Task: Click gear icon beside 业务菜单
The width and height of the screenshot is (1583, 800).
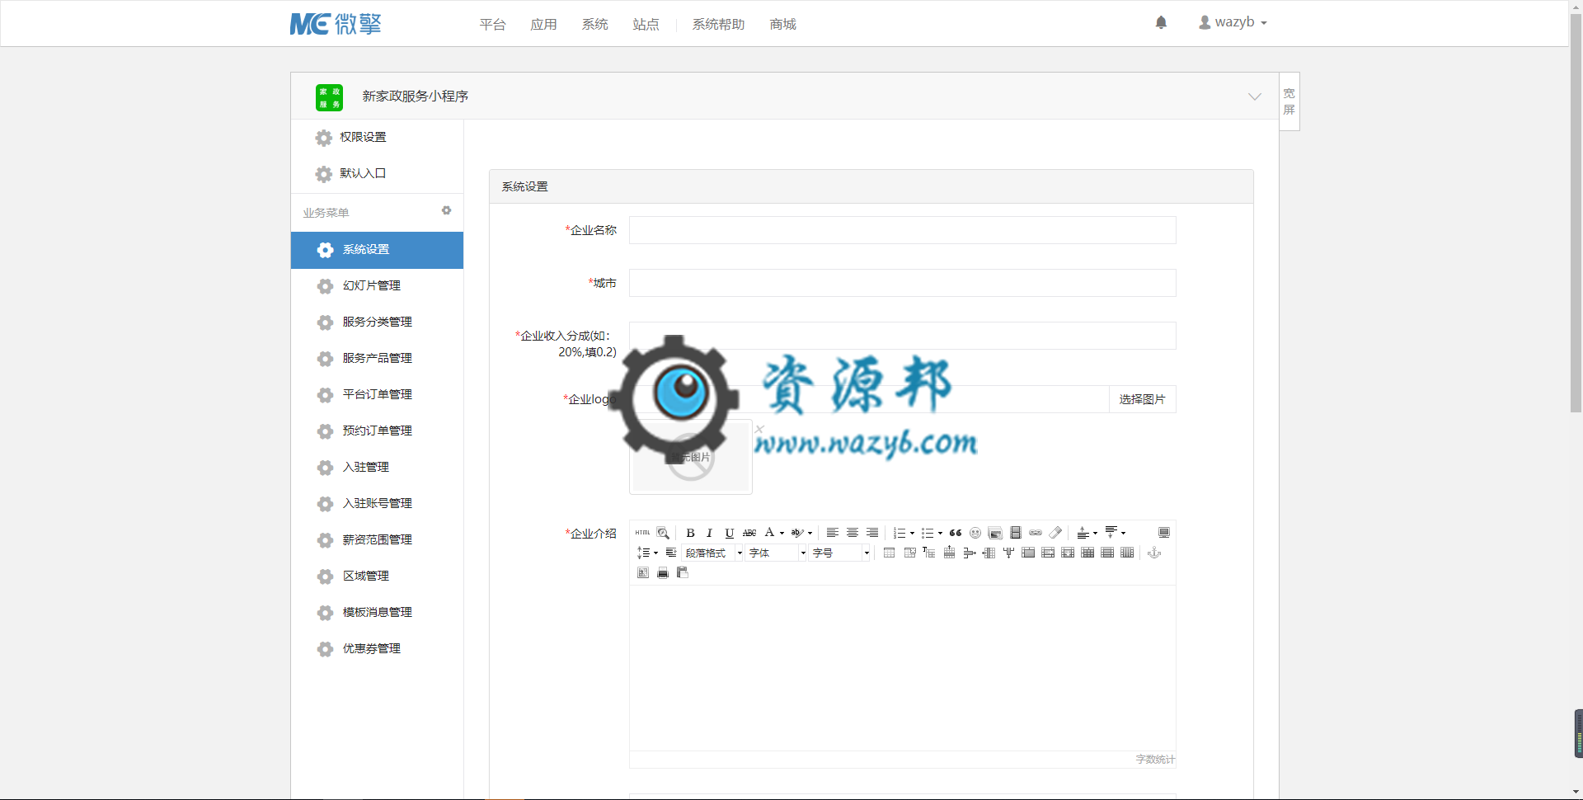Action: click(446, 211)
